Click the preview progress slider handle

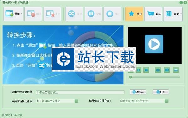click(x=130, y=77)
